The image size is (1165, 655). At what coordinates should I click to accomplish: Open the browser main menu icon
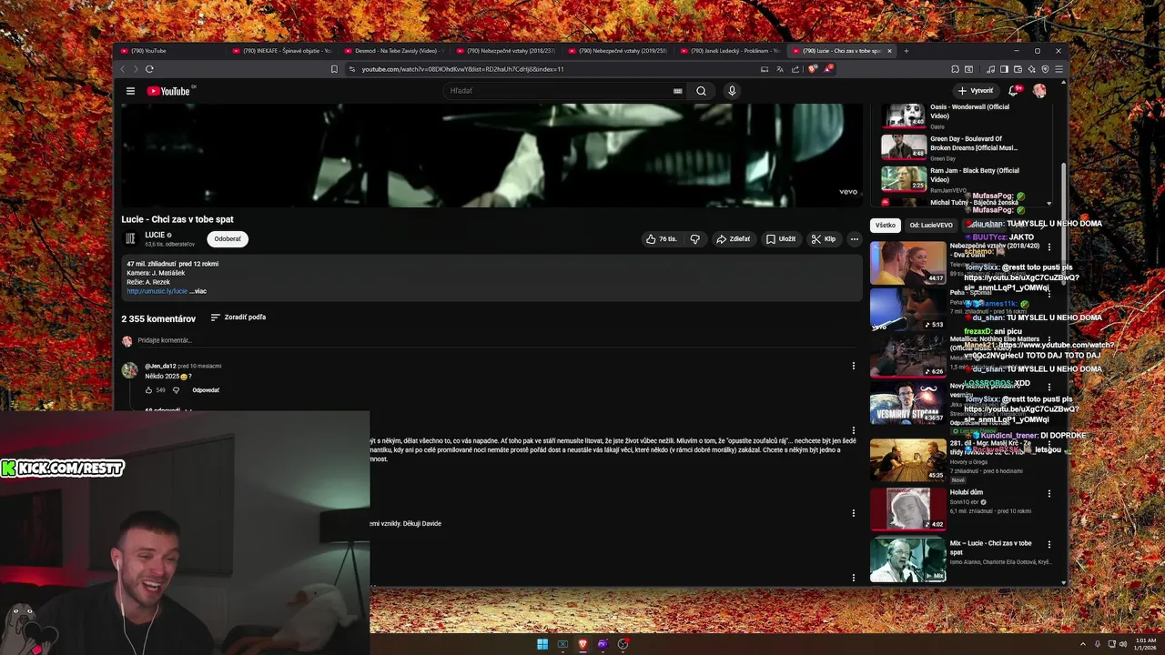1059,69
